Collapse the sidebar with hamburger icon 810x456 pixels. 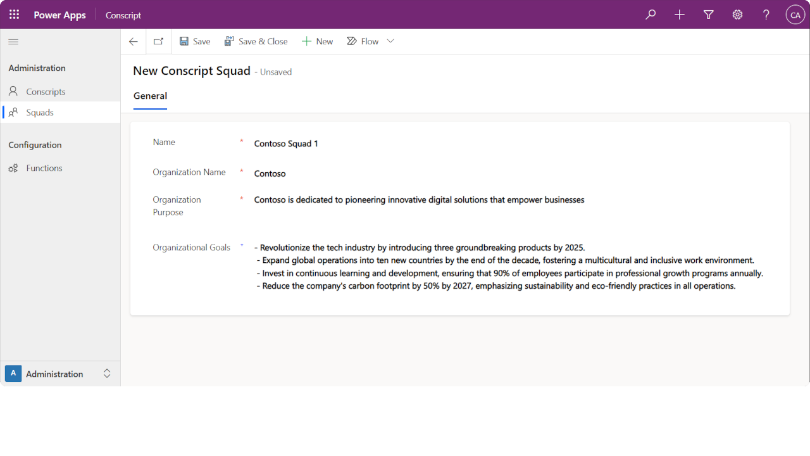13,42
